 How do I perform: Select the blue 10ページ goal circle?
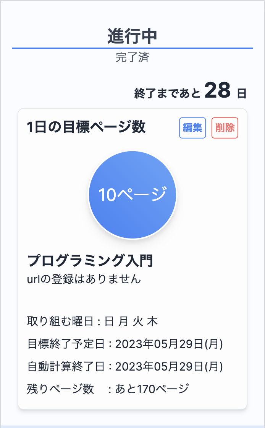(x=132, y=194)
